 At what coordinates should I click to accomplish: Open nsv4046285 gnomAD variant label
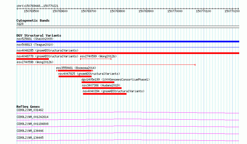coord(47,50)
